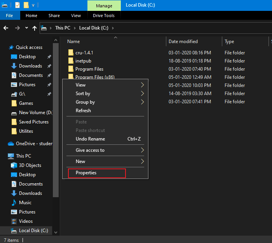The height and width of the screenshot is (243, 272).
Task: Open the recent locations dropdown
Action: click(26, 28)
